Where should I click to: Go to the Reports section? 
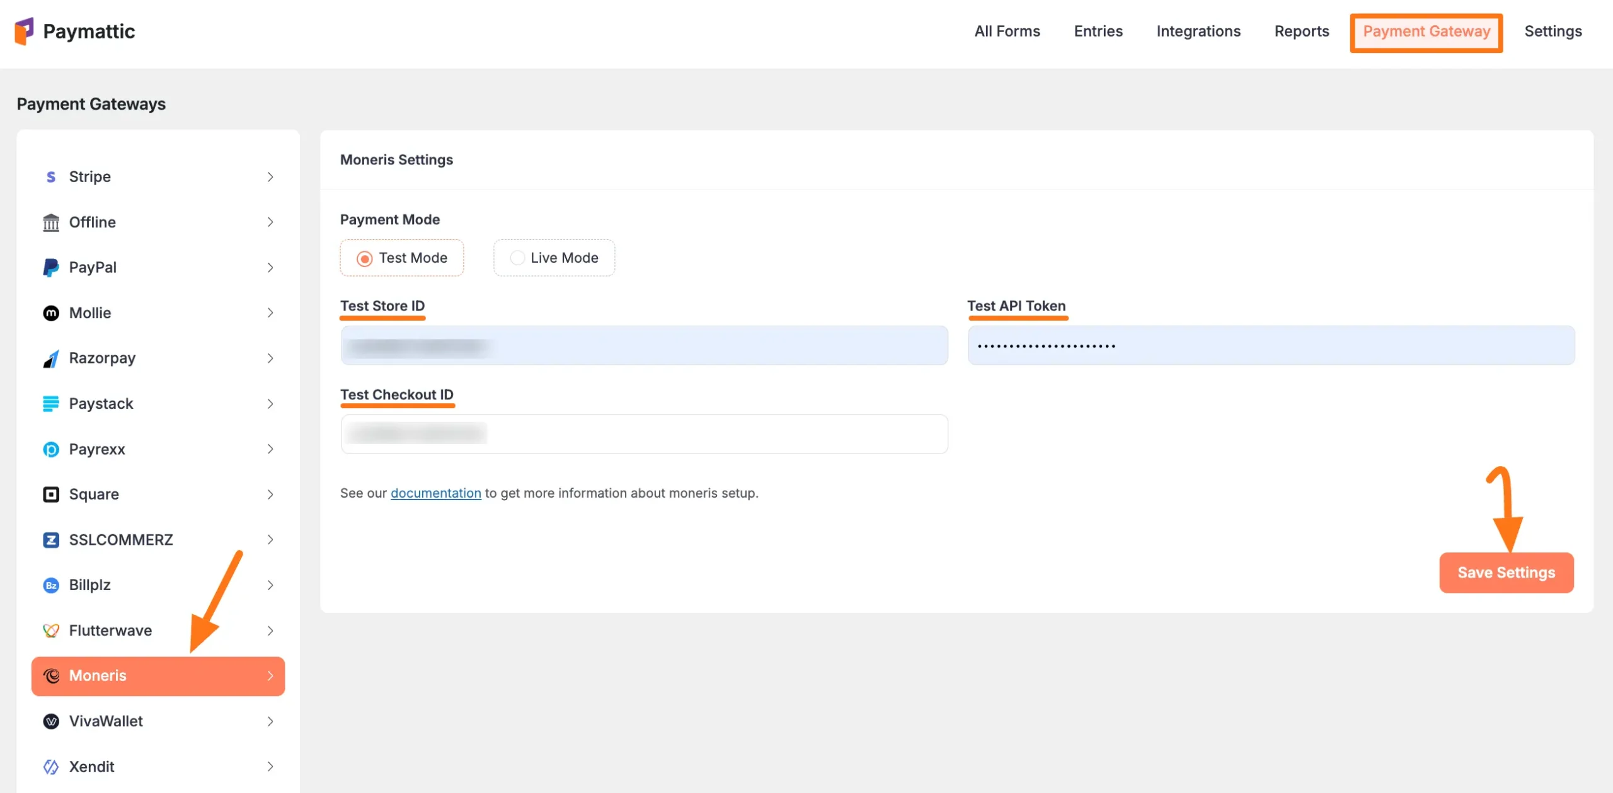pyautogui.click(x=1302, y=31)
